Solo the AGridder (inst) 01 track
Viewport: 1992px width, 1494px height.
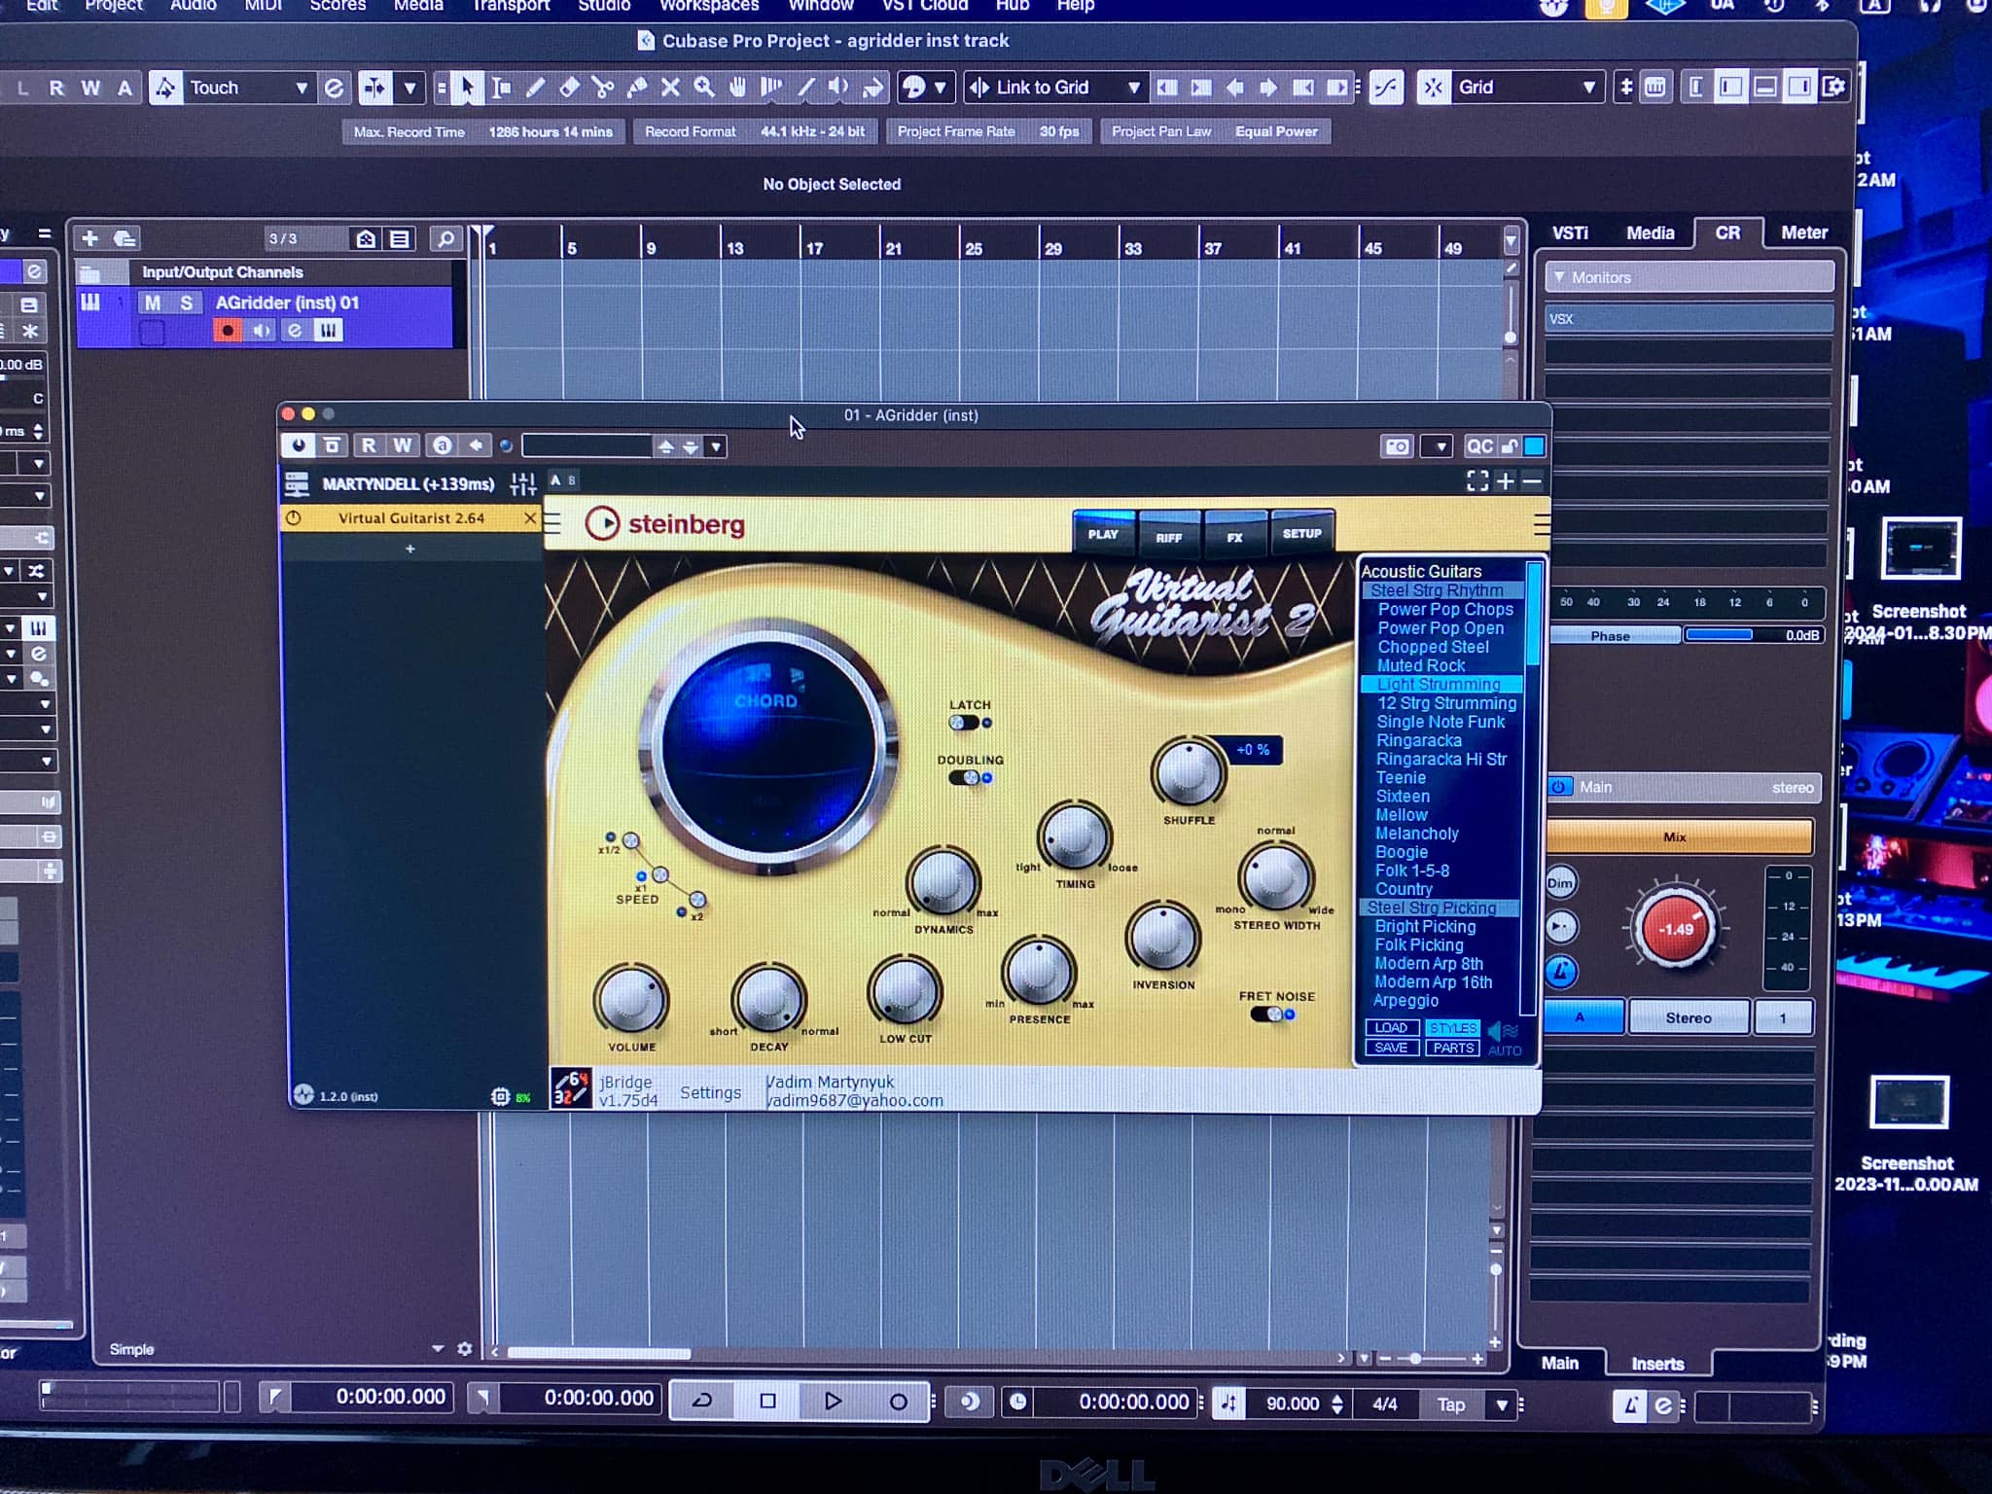click(x=186, y=303)
